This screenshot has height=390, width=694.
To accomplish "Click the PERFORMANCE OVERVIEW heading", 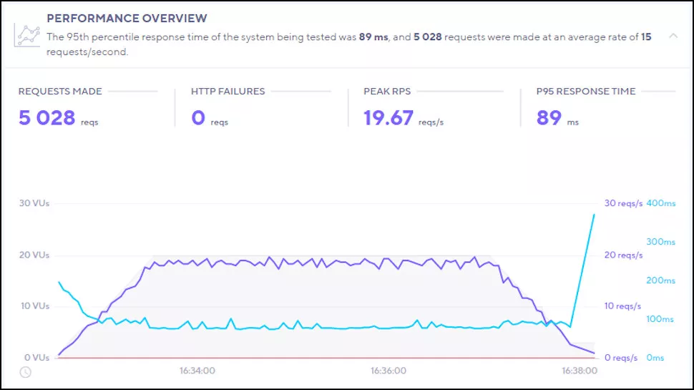I will pyautogui.click(x=127, y=18).
